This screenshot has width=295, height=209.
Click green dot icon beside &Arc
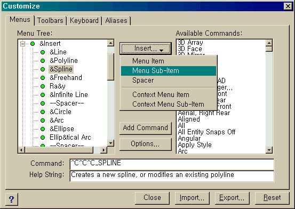click(x=43, y=120)
